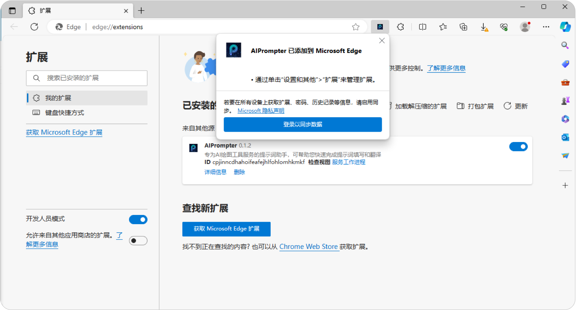Open split screen view
This screenshot has height=310, width=576.
(422, 27)
